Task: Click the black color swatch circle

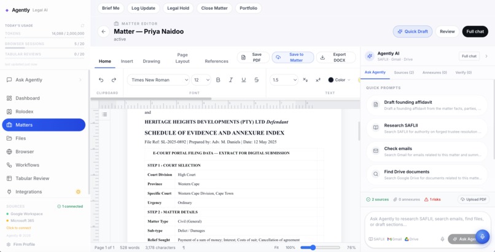Action: coord(331,80)
